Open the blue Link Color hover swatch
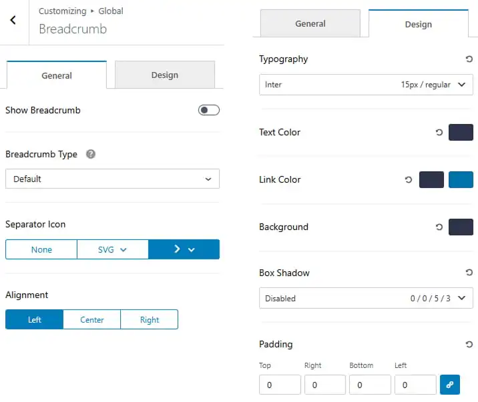This screenshot has width=478, height=402. pyautogui.click(x=461, y=179)
